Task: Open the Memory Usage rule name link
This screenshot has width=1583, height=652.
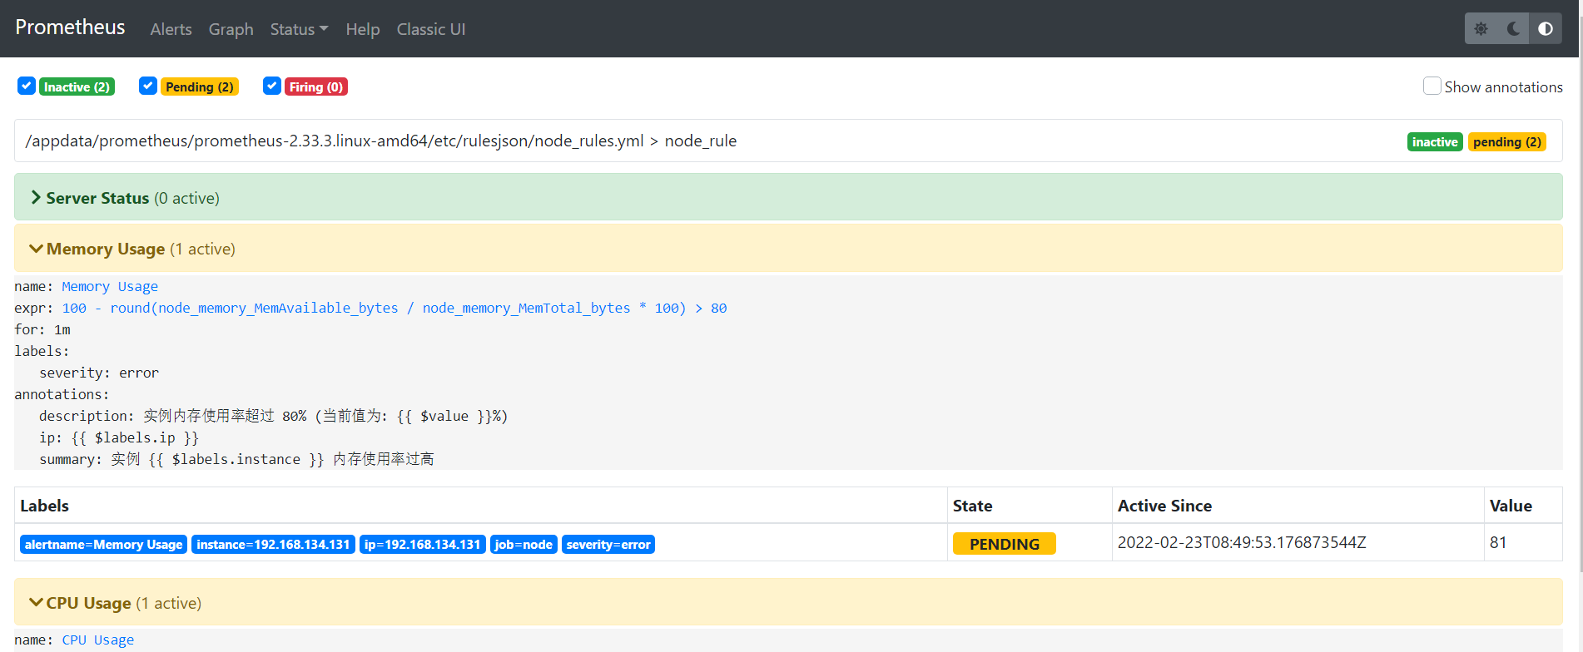Action: point(110,286)
